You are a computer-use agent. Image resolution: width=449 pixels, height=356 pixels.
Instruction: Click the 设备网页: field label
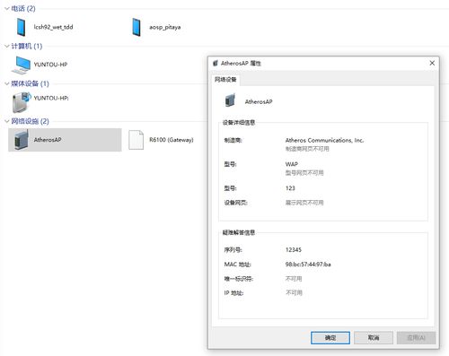pos(236,203)
